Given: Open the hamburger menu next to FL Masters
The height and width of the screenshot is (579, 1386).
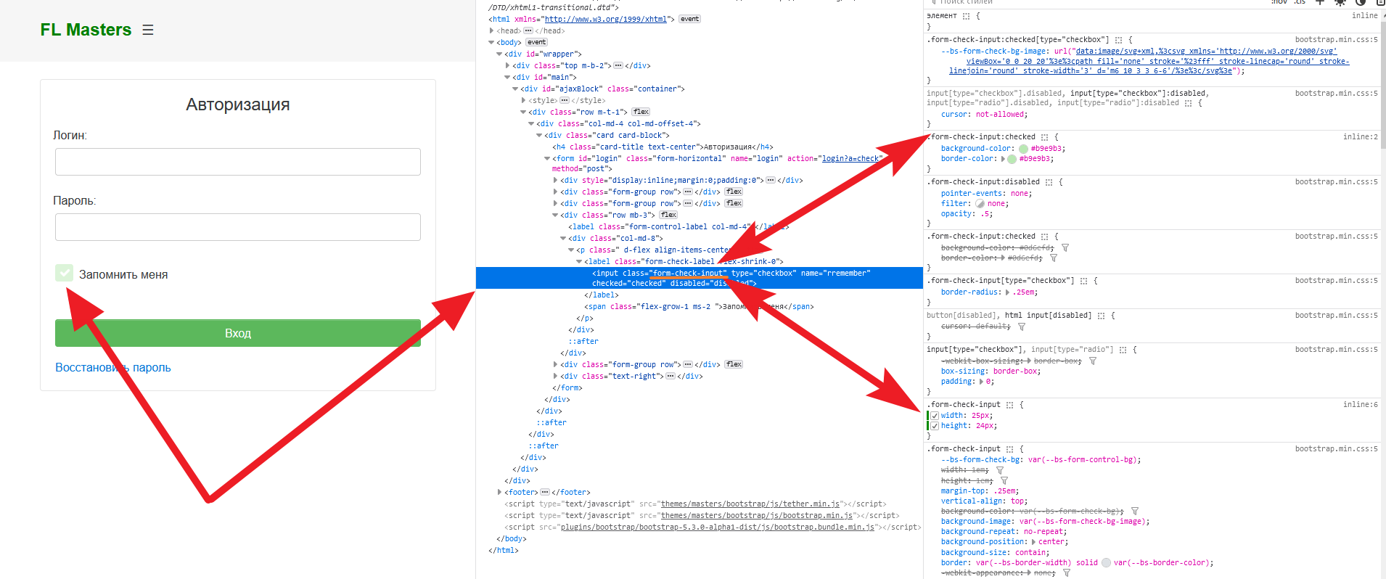Looking at the screenshot, I should pyautogui.click(x=148, y=30).
